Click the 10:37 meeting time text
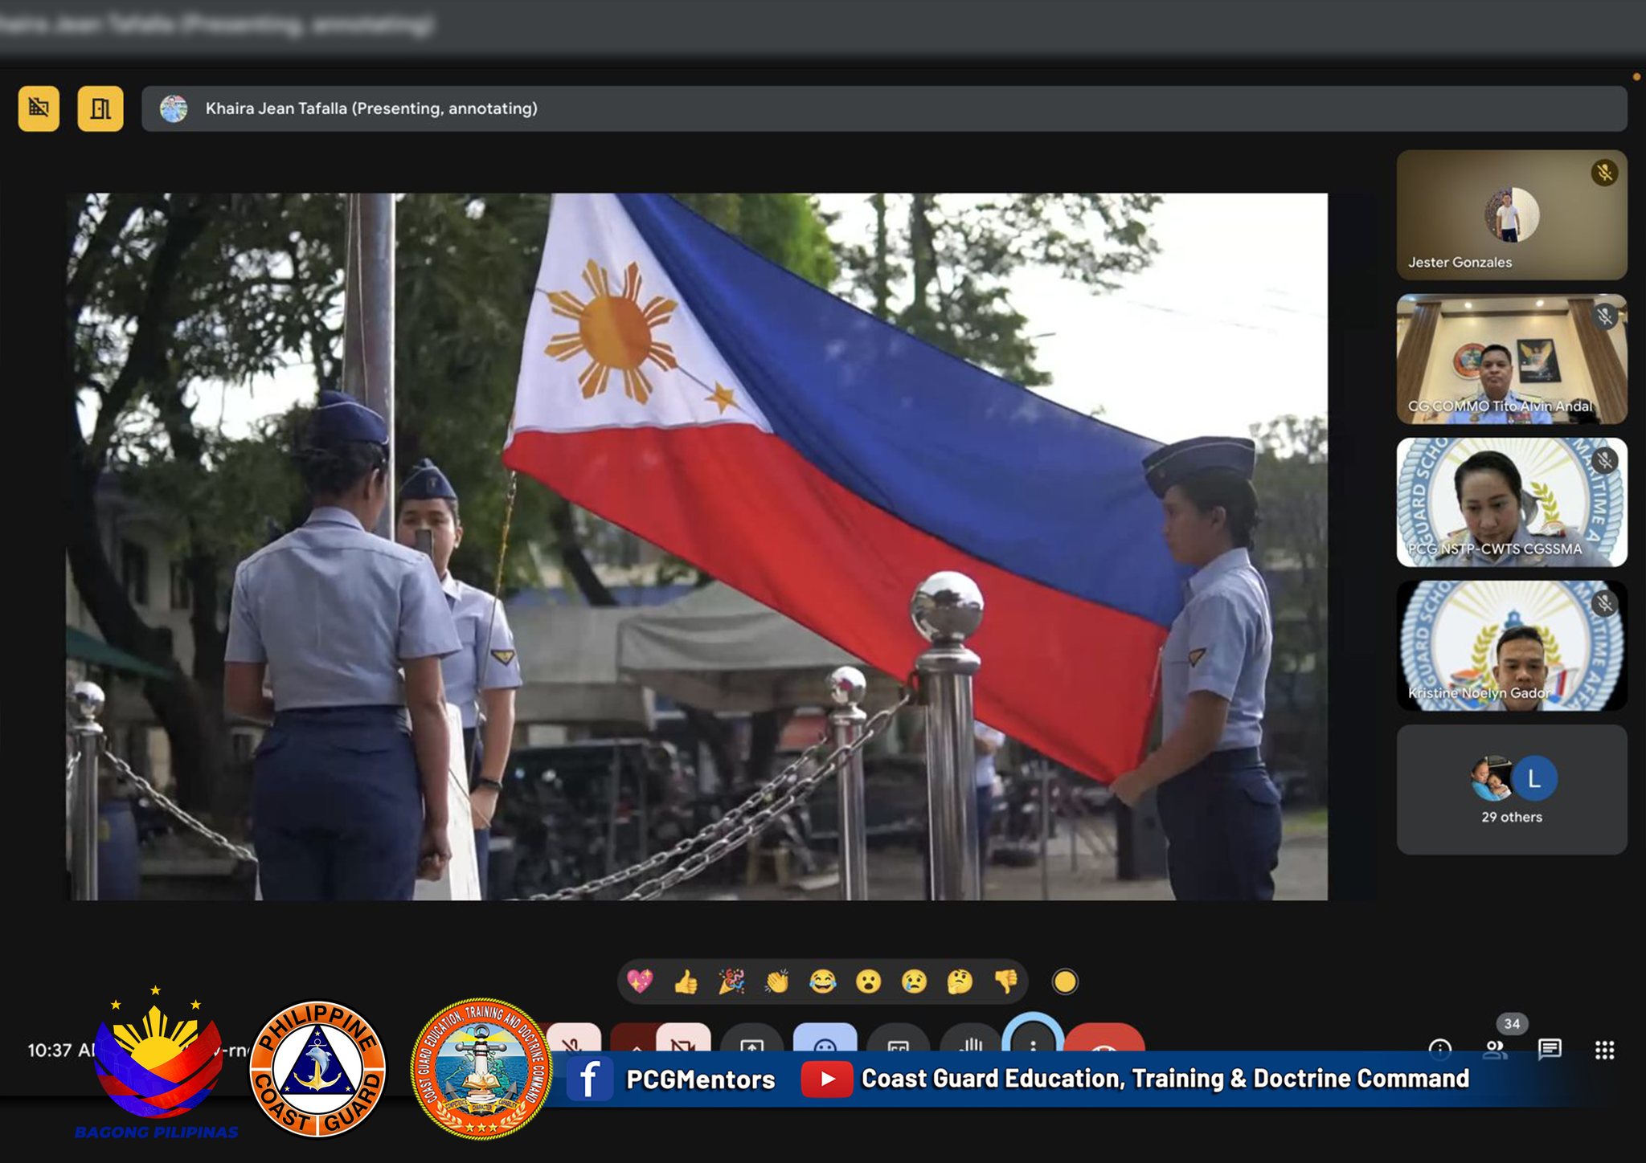This screenshot has height=1163, width=1646. point(61,1050)
